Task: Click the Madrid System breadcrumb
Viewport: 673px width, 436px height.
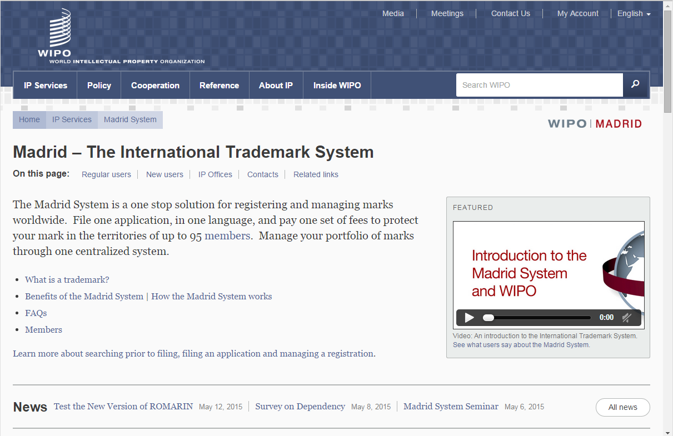Action: pyautogui.click(x=130, y=119)
